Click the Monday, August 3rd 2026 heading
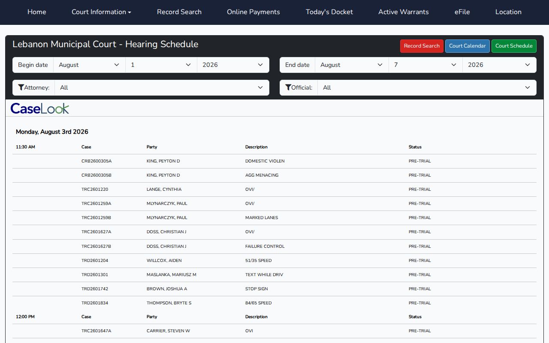Screen dimensions: 549x343 (x=52, y=132)
